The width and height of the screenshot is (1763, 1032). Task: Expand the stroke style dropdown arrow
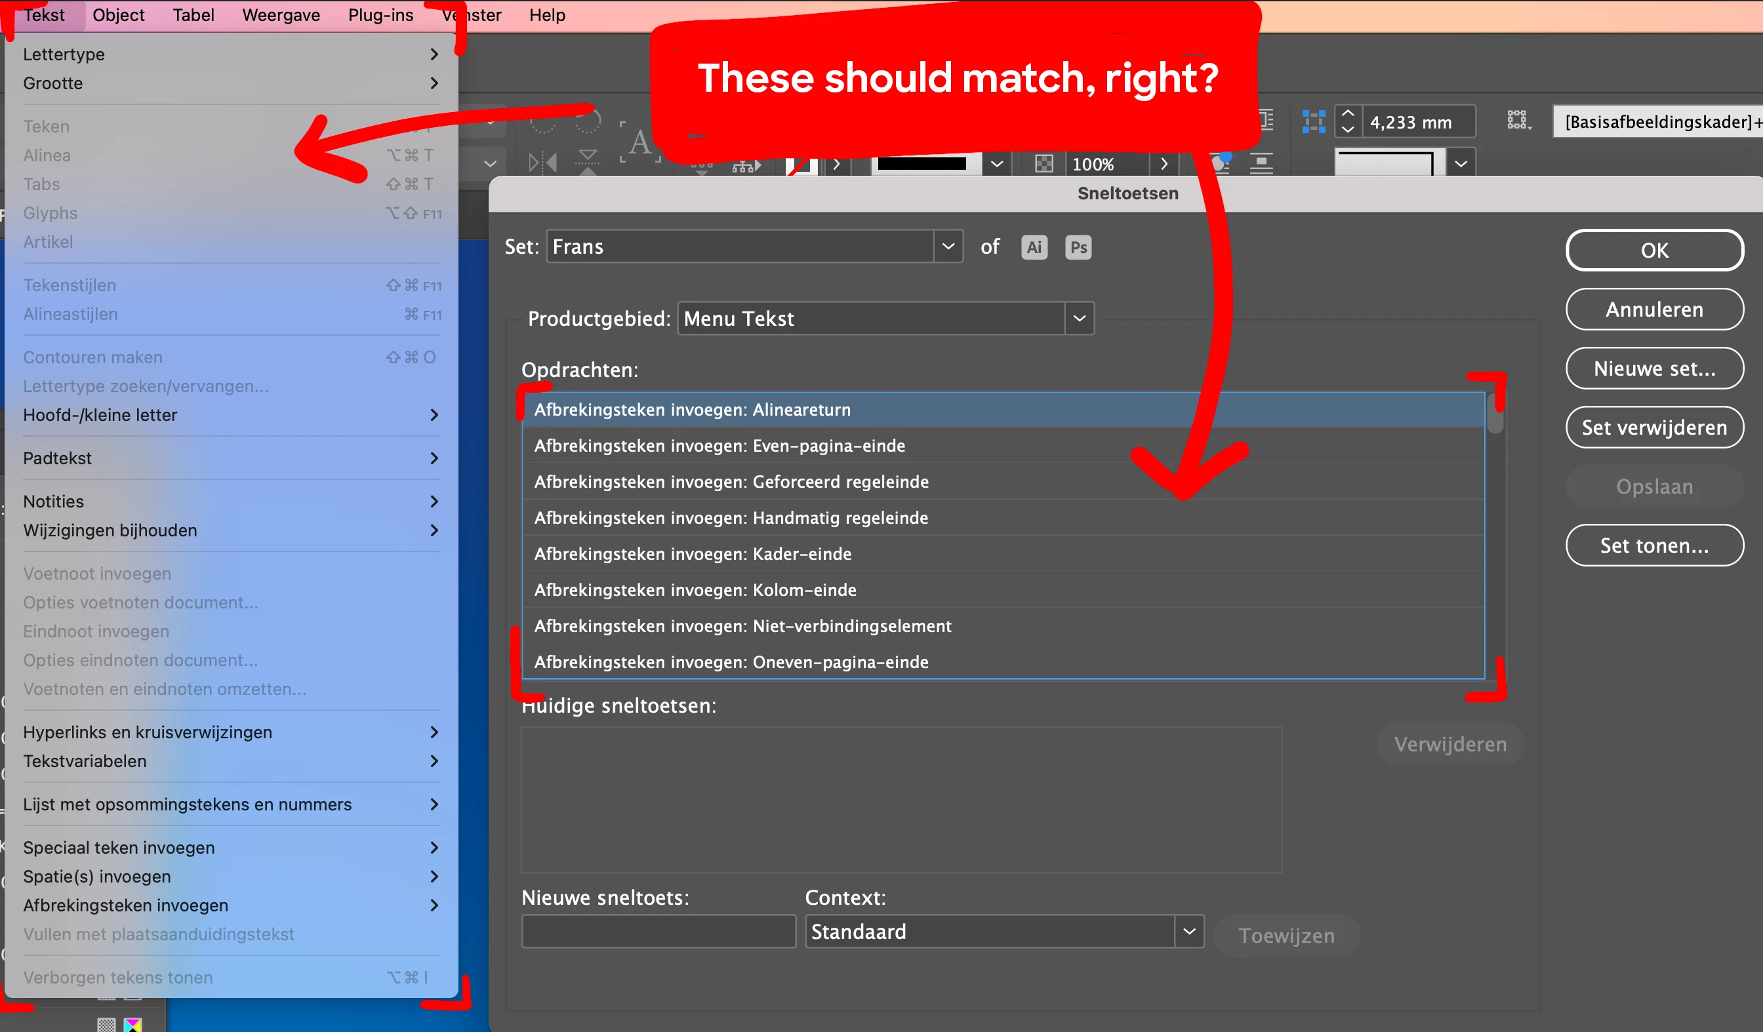996,164
